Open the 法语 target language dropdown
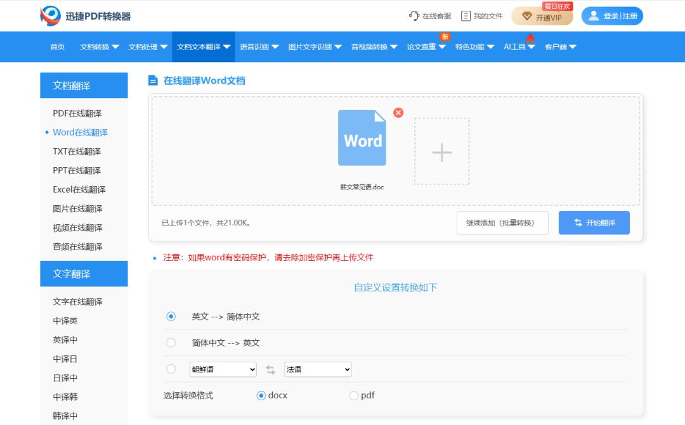The width and height of the screenshot is (685, 425). 317,369
